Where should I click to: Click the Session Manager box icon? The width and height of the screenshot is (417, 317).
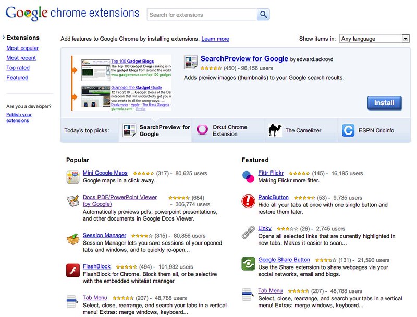point(73,239)
